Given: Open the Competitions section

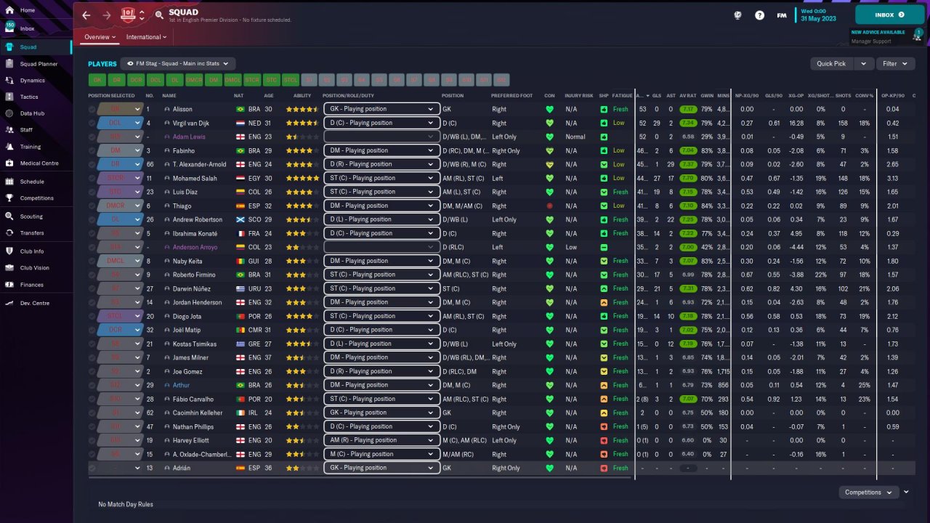Looking at the screenshot, I should coord(36,198).
